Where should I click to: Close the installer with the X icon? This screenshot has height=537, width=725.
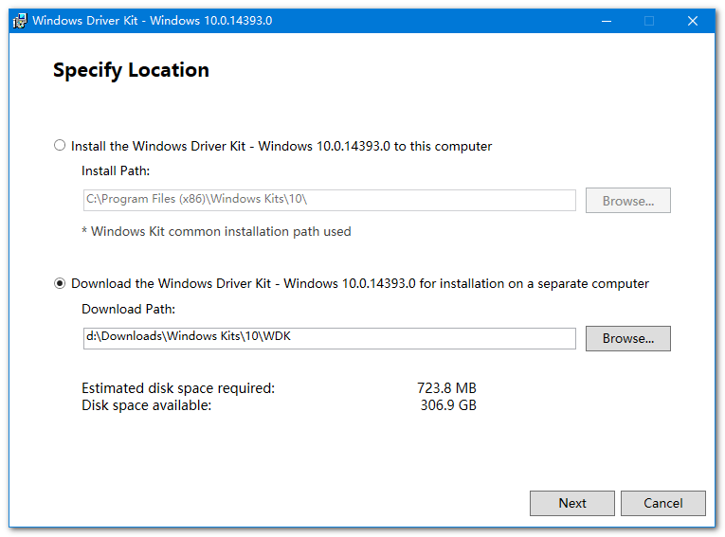tap(692, 21)
